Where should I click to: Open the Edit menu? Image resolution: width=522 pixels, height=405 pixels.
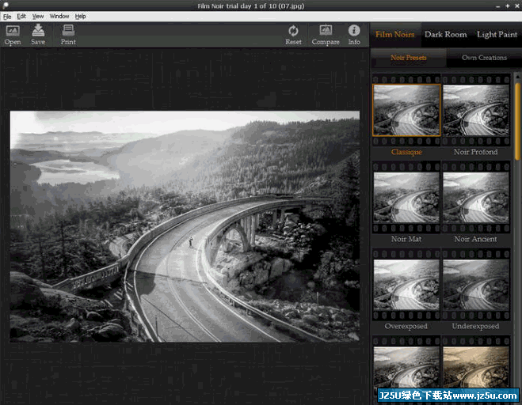pos(21,17)
